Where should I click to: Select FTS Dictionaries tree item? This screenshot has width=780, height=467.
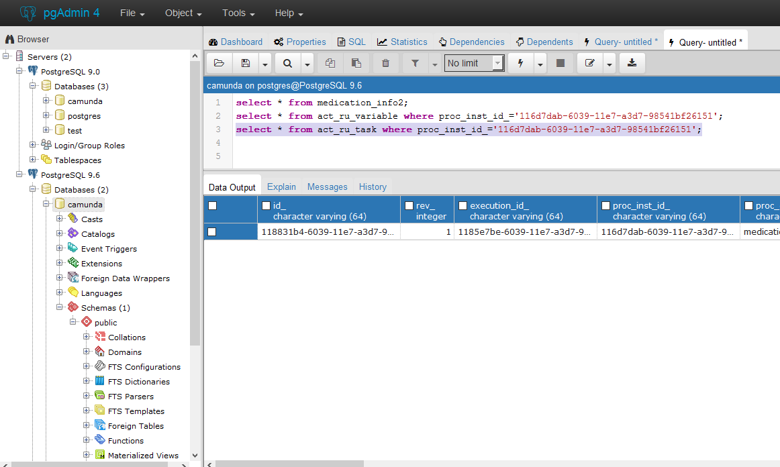coord(139,382)
